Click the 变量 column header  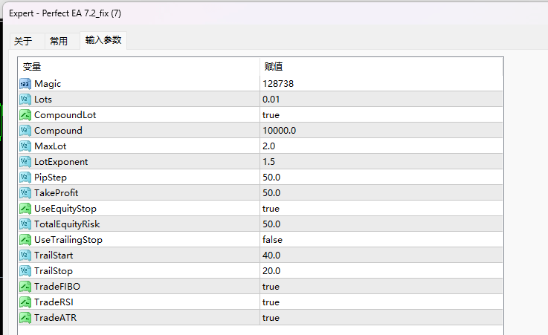[32, 67]
